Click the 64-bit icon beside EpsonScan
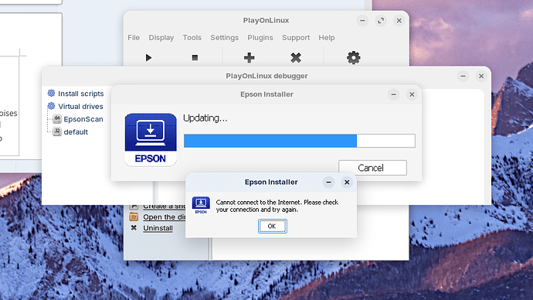The height and width of the screenshot is (300, 533). pos(57,119)
